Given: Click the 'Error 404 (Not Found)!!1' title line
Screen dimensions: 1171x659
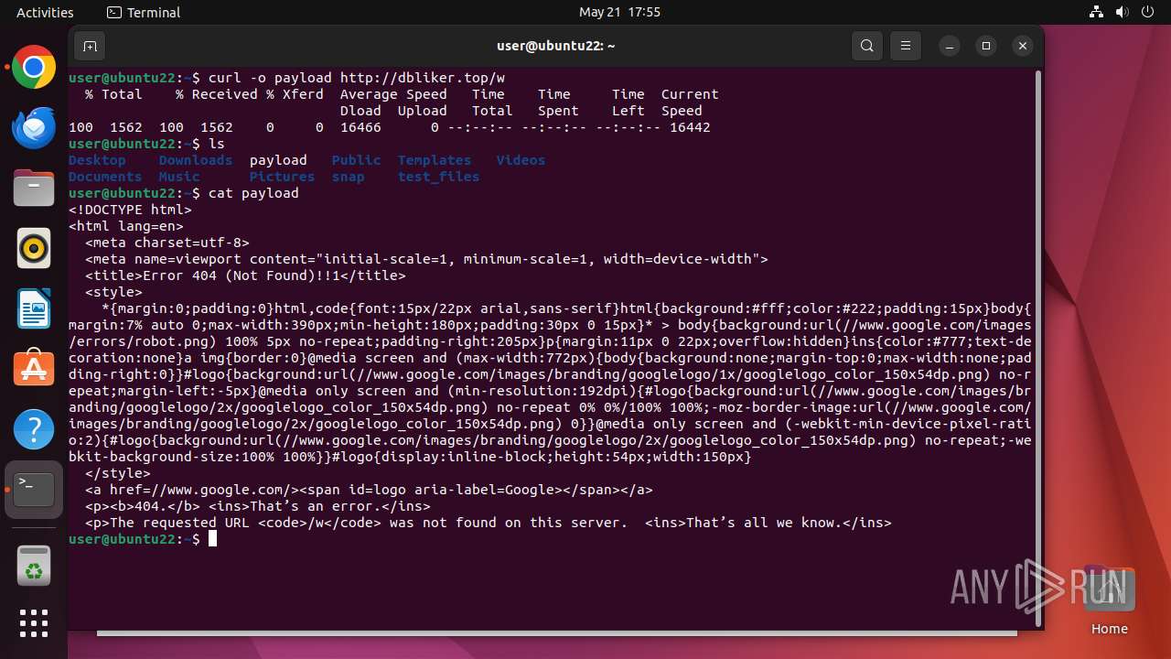Looking at the screenshot, I should pos(245,275).
